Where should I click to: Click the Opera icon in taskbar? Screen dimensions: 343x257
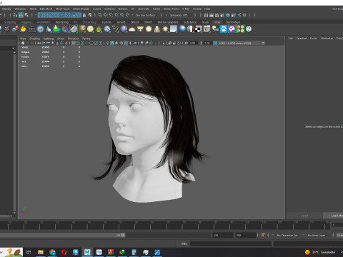[64, 252]
